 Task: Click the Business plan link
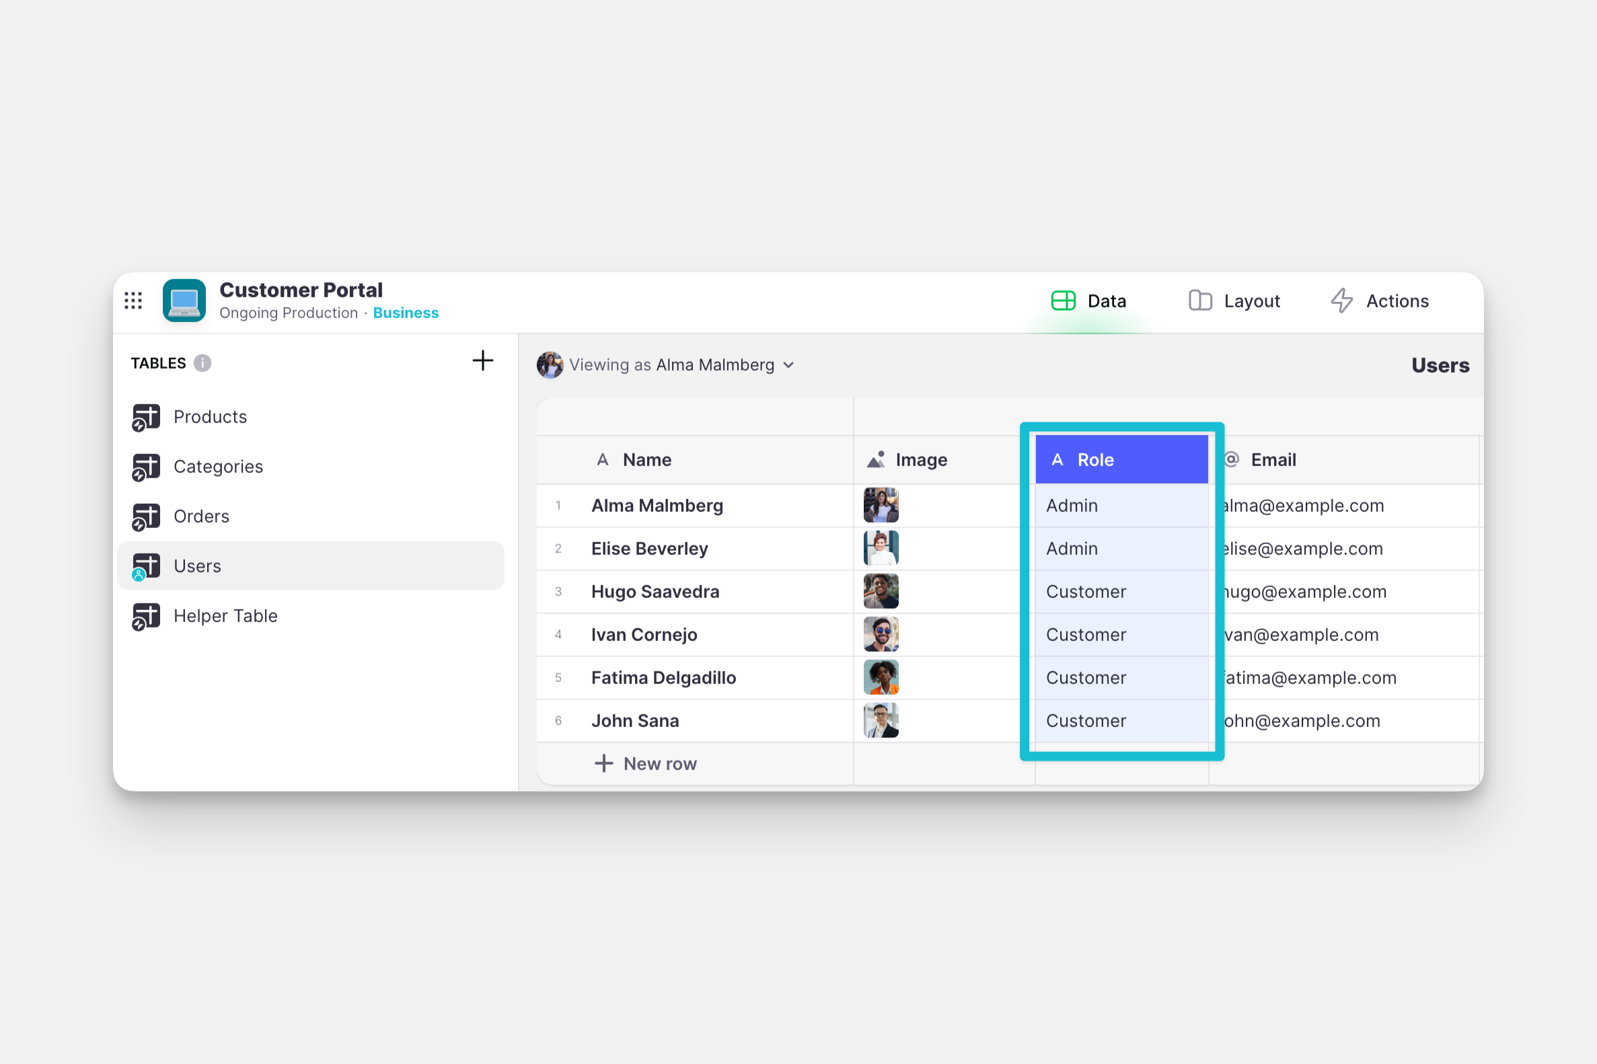(405, 313)
